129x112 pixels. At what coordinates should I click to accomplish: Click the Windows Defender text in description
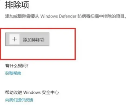click(x=58, y=16)
